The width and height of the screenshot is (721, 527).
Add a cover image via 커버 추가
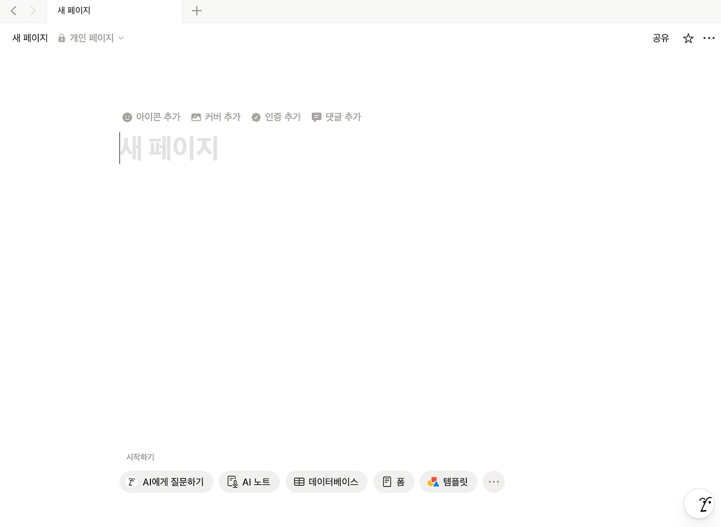[x=216, y=117]
